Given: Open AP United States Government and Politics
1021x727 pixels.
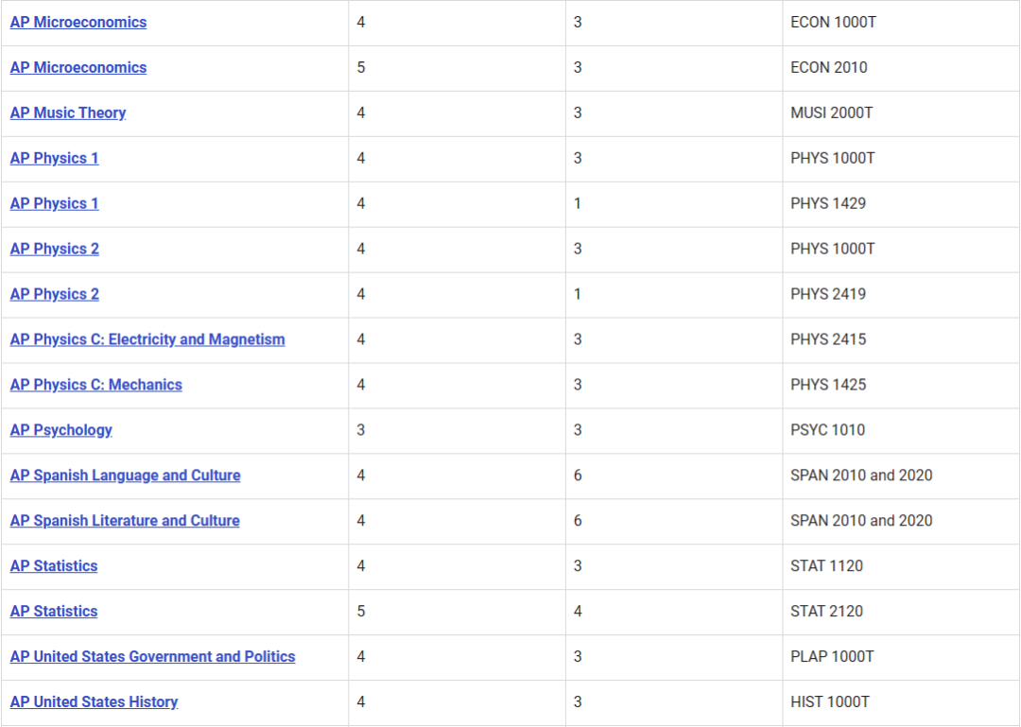Looking at the screenshot, I should (152, 657).
